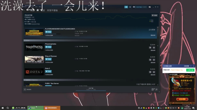Open Steam notifications icon in header

[130, 7]
